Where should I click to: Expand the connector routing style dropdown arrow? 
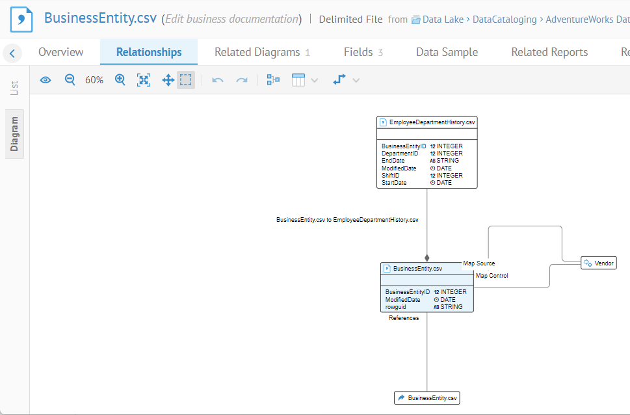[x=356, y=81]
